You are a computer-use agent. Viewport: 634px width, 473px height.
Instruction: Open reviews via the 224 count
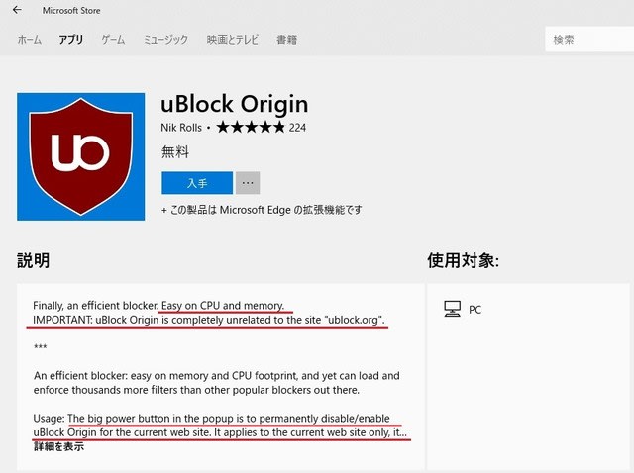coord(297,128)
